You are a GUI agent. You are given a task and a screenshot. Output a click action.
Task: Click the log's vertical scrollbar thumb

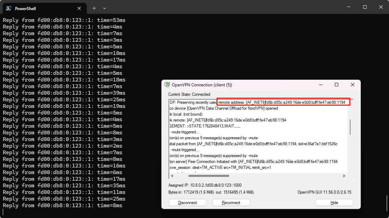(350, 127)
